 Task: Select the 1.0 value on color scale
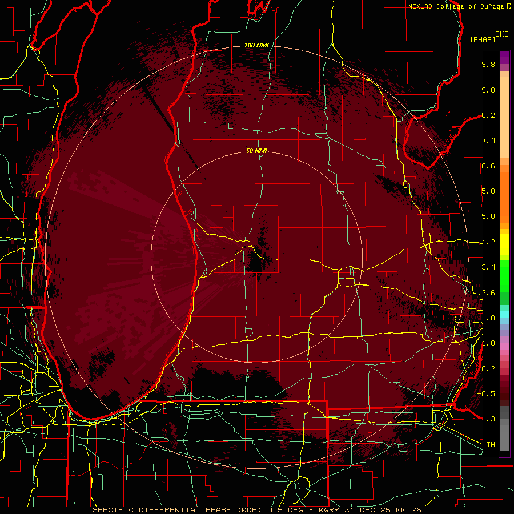coord(488,343)
